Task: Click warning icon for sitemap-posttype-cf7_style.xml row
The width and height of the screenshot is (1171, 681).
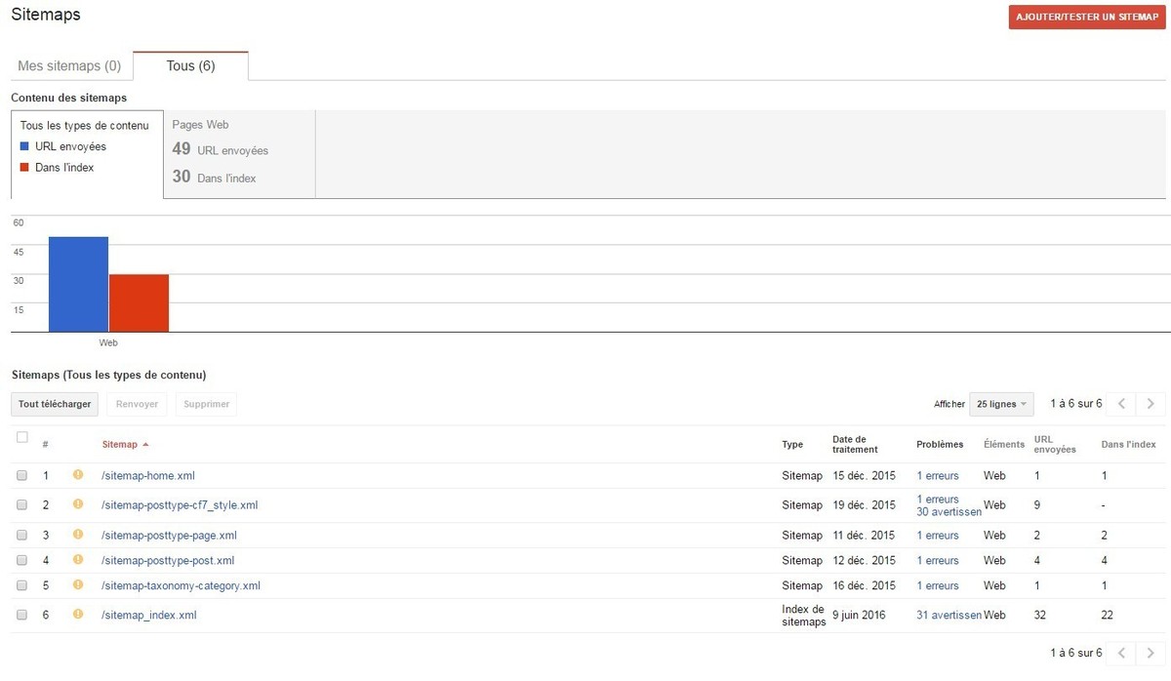Action: 78,504
